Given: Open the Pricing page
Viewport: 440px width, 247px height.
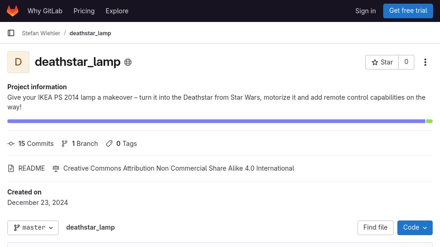Looking at the screenshot, I should pyautogui.click(x=84, y=11).
